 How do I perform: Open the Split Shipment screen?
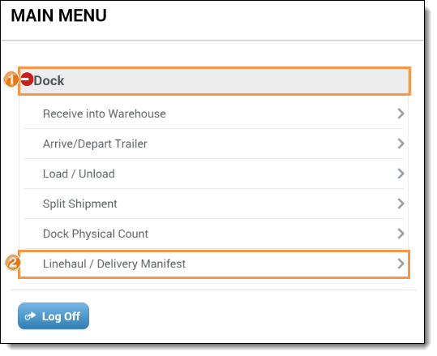214,204
